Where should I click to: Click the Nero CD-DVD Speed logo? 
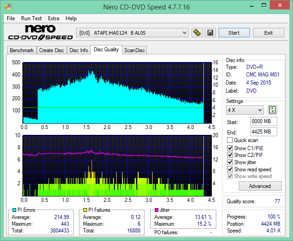(40, 33)
